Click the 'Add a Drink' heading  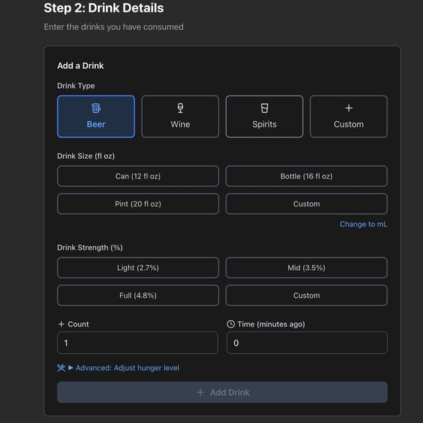(81, 66)
